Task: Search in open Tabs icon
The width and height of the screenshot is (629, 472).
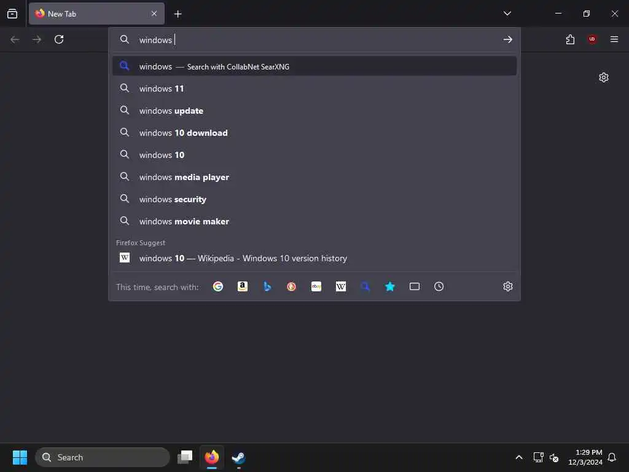Action: pos(415,286)
